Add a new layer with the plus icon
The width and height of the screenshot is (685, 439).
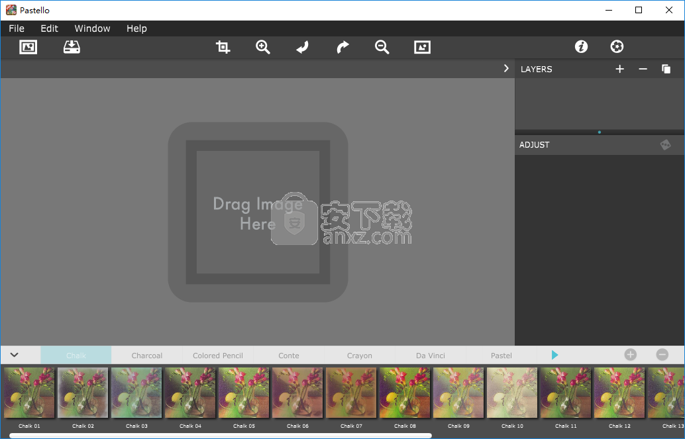(619, 69)
